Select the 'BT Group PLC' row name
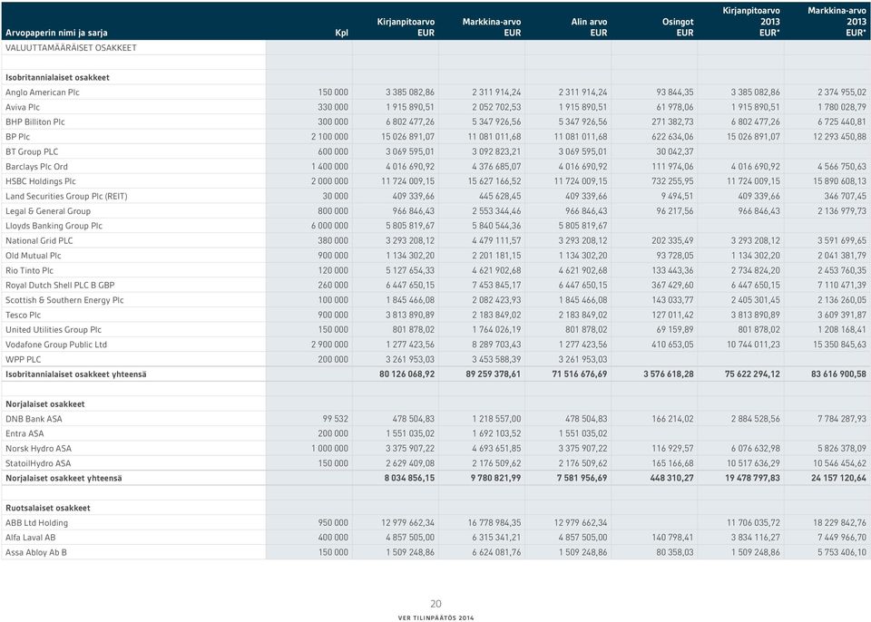 click(32, 151)
